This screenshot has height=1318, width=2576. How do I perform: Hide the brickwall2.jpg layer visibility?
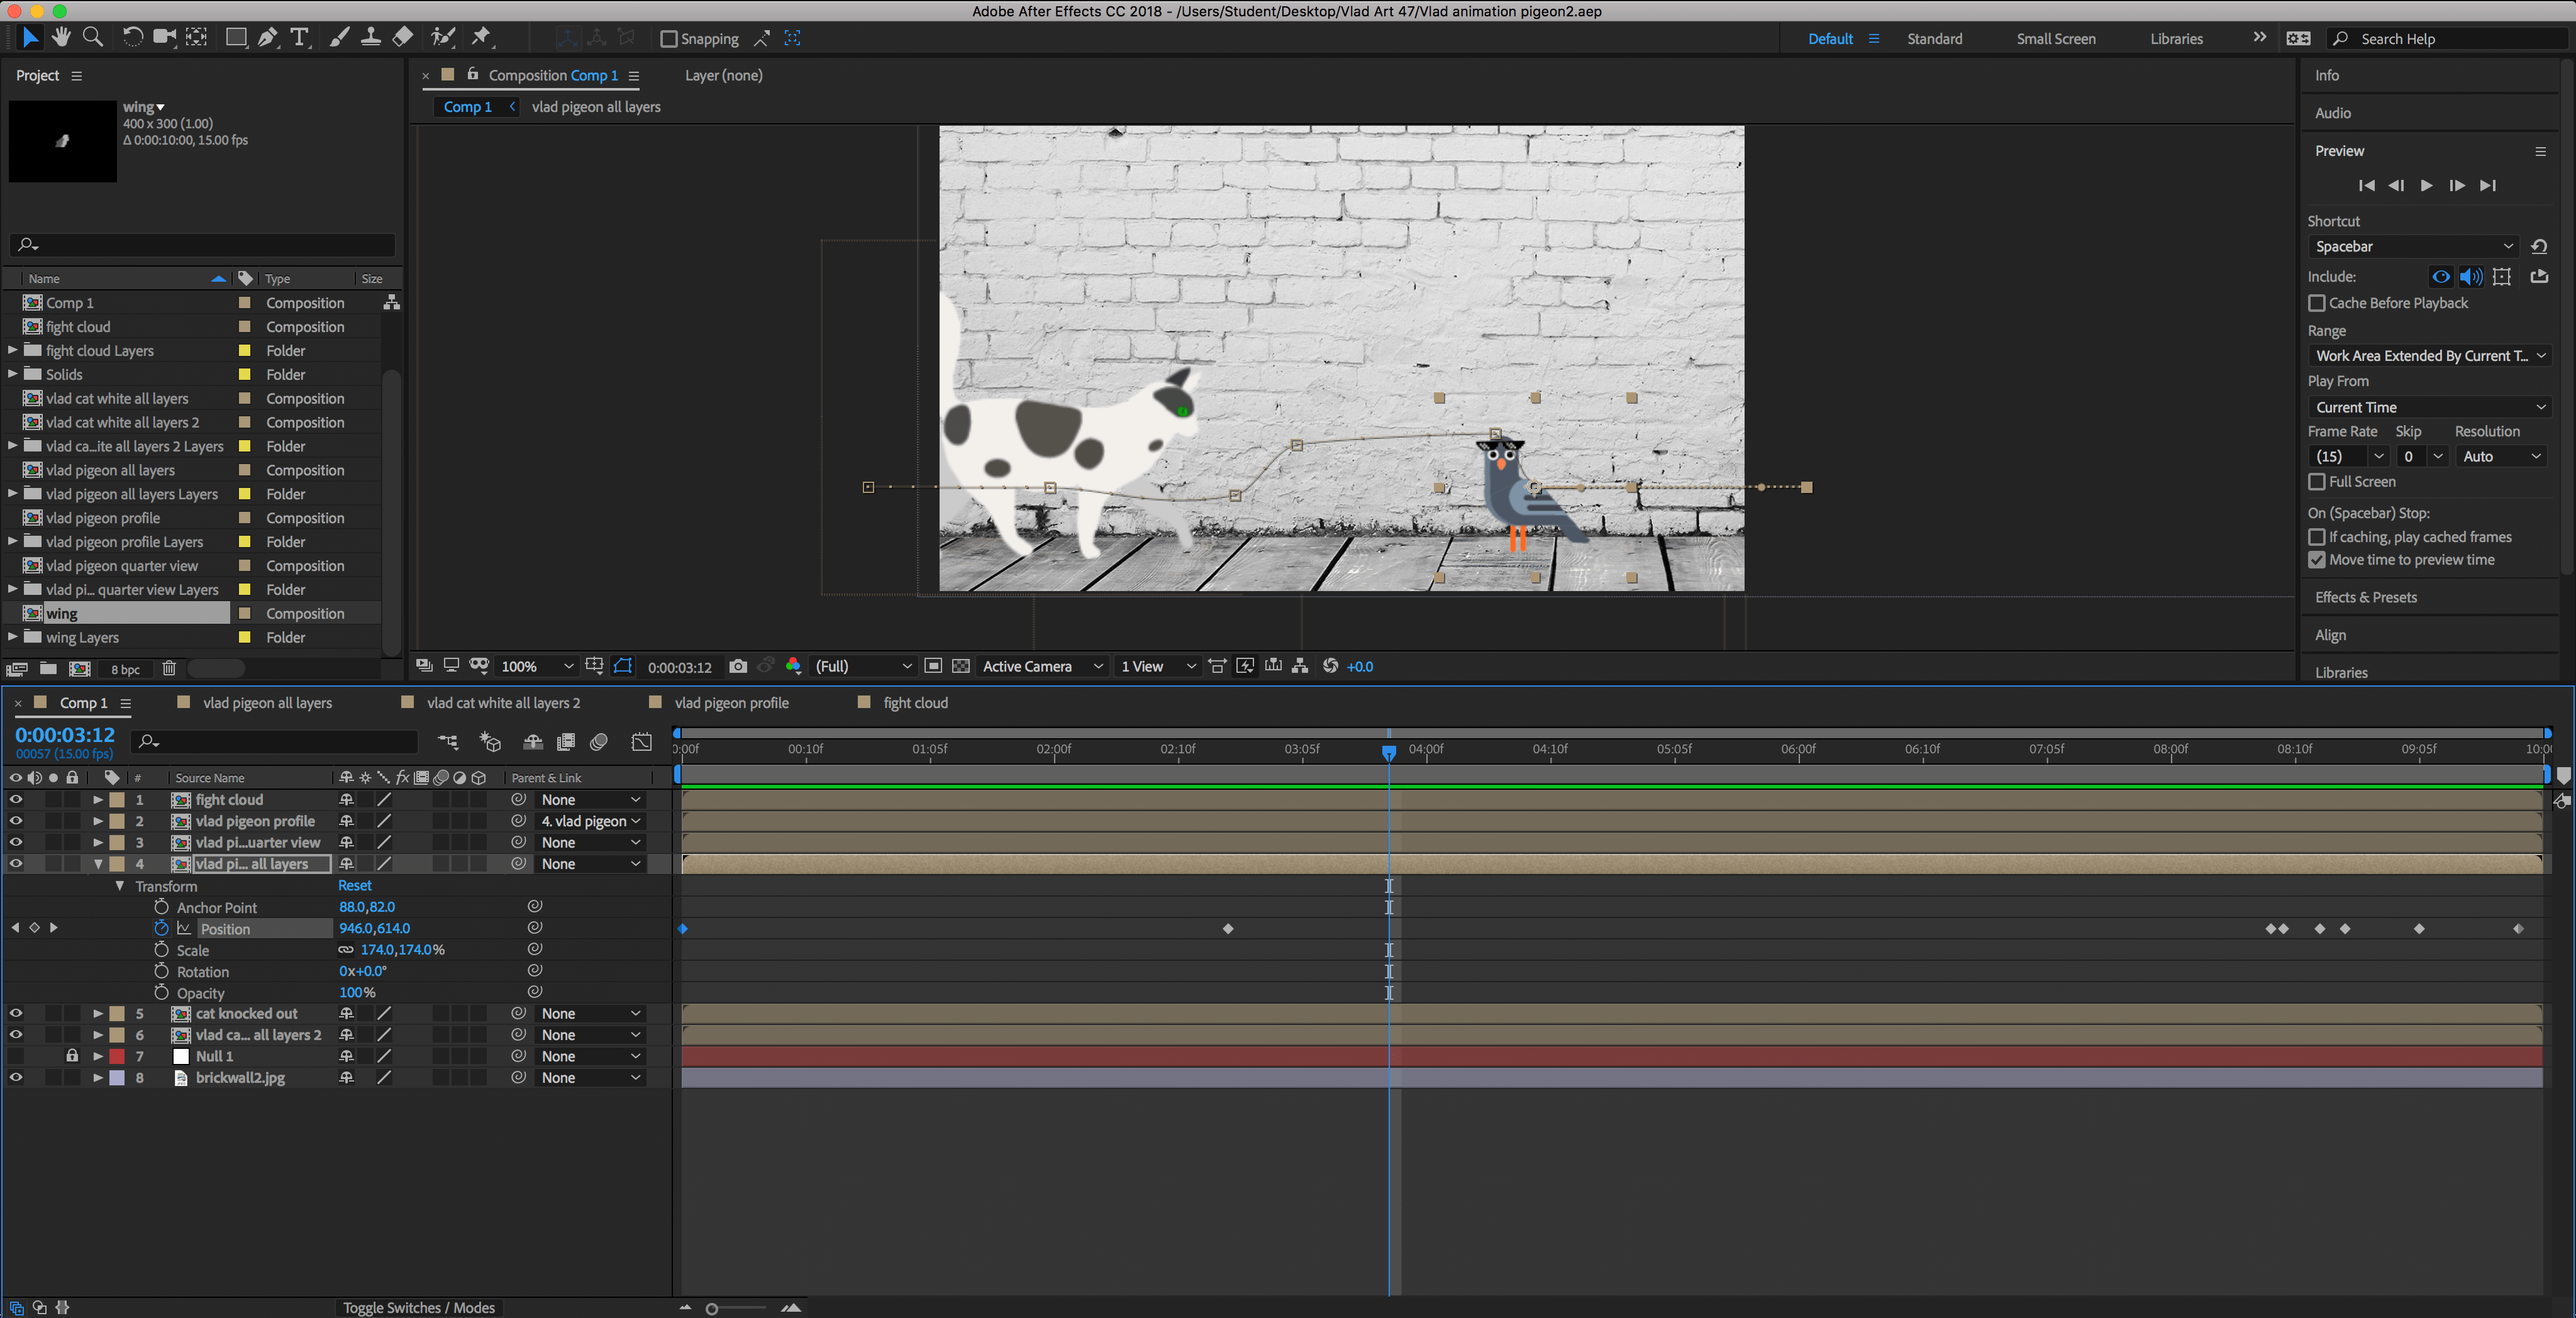16,1077
